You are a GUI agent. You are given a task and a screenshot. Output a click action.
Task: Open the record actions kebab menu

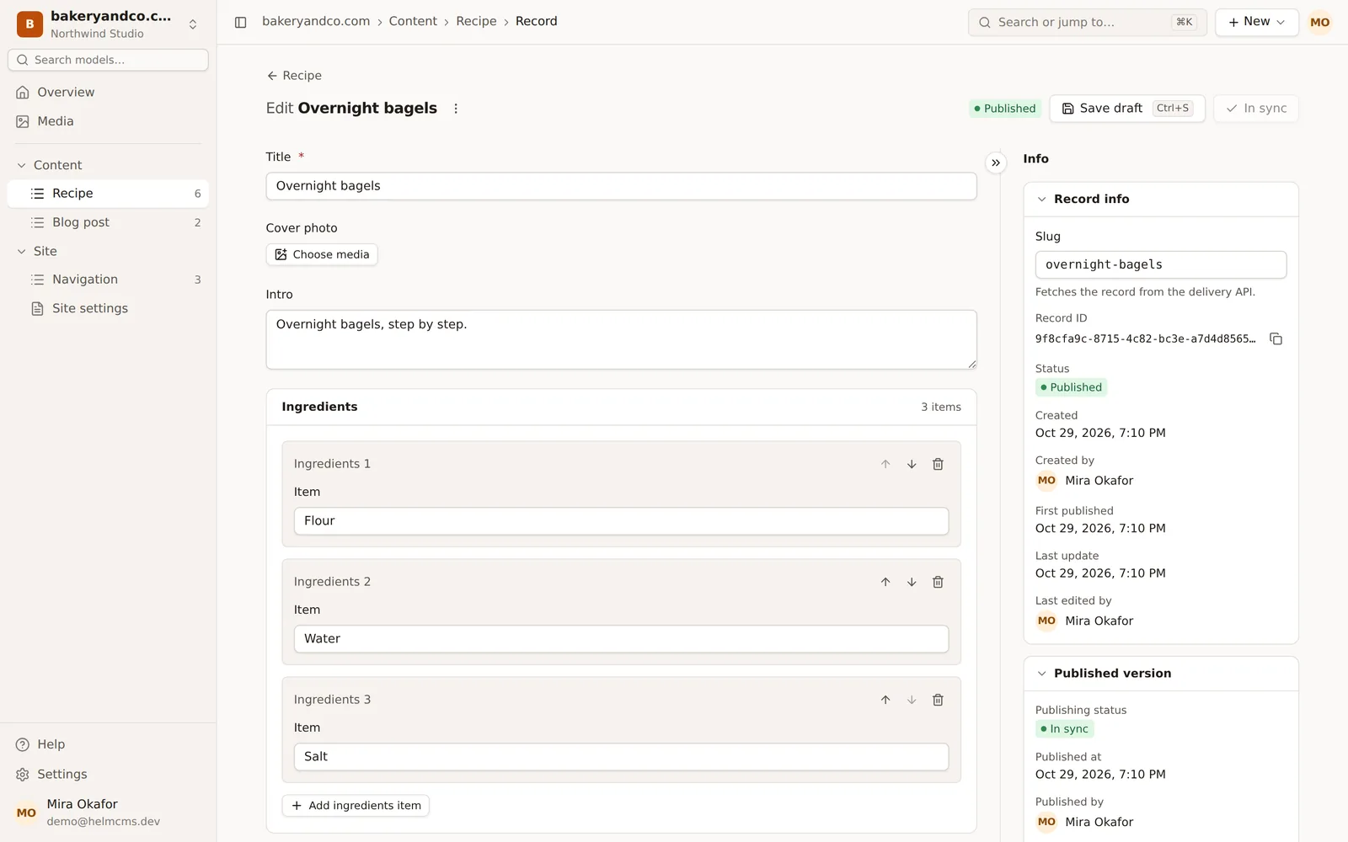pos(456,109)
